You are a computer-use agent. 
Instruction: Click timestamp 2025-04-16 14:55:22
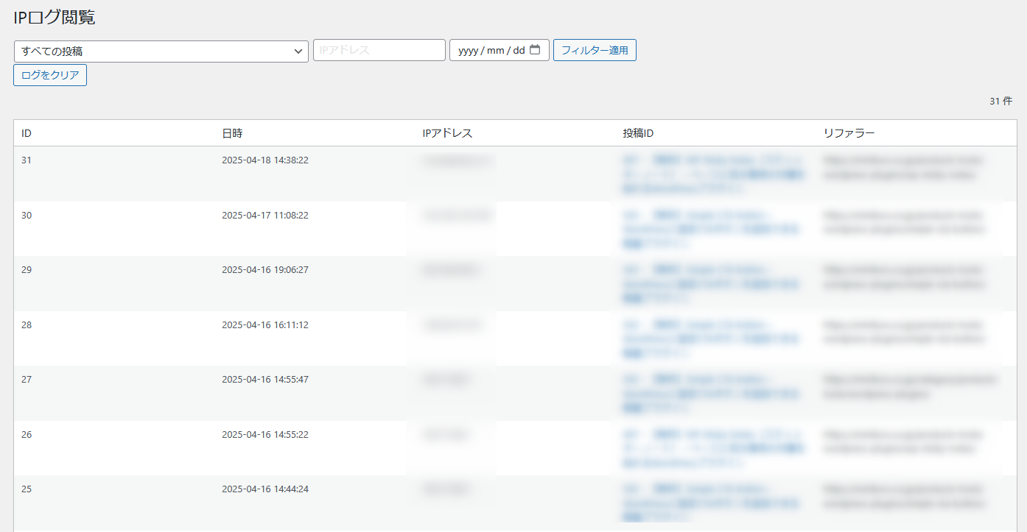coord(265,434)
